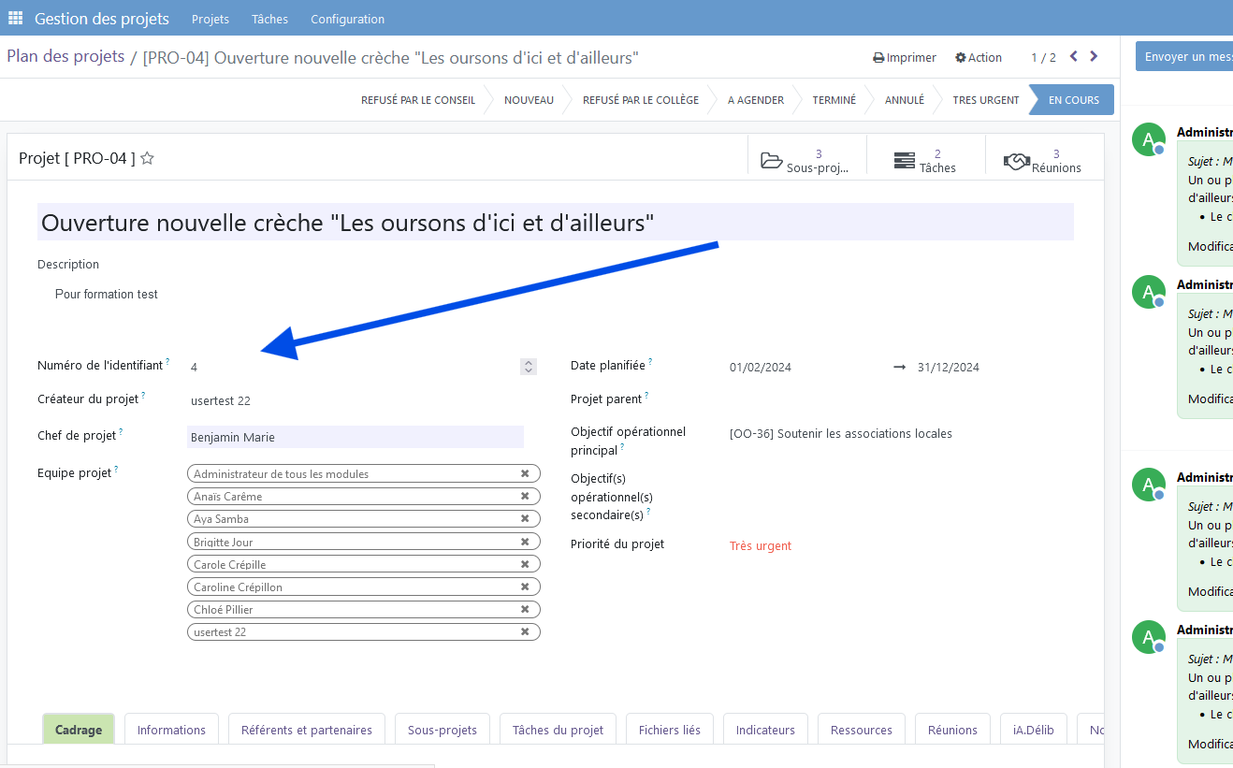Select the En cours status
1233x768 pixels.
1074,100
